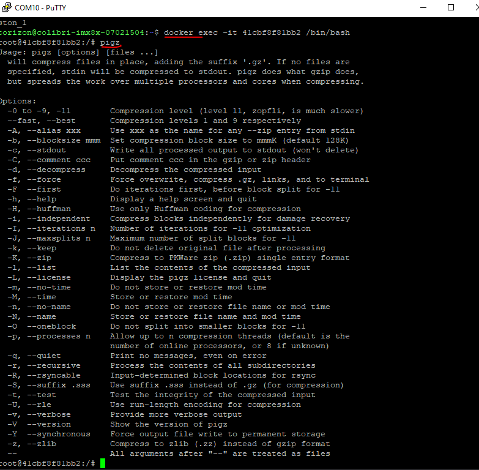Click the '-L, --license' option
This screenshot has height=470, width=479.
click(39, 277)
